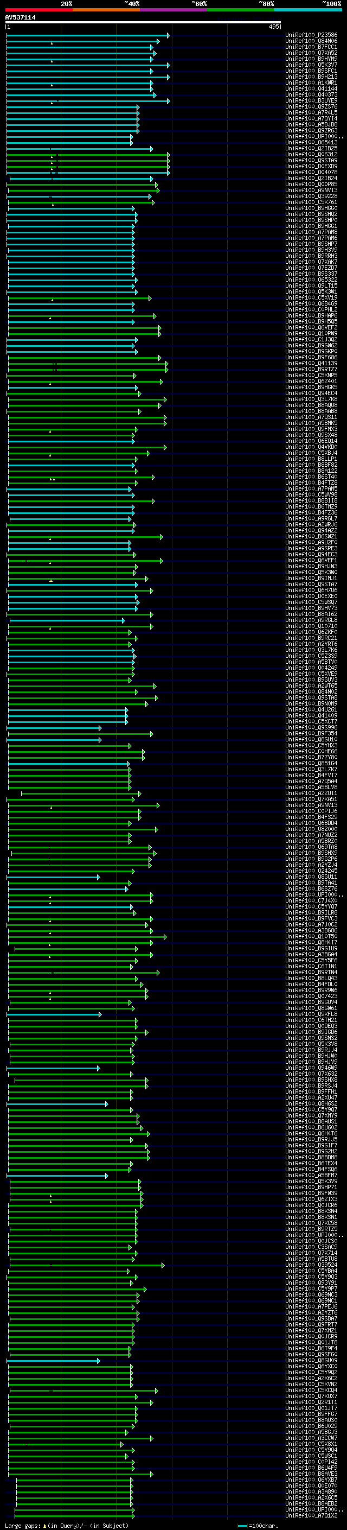347x1530 pixels.
Task: Select the UniRef100_B9SFC1 label
Action: point(311,71)
